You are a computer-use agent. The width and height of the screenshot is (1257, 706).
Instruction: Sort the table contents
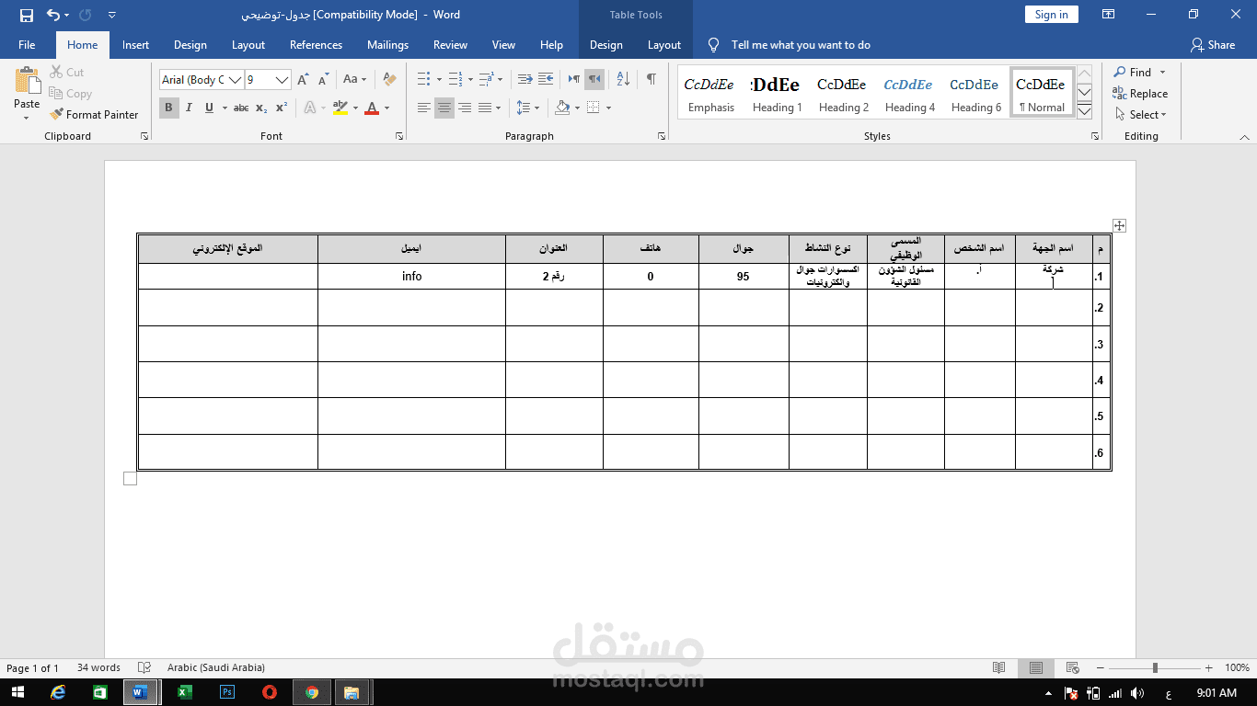(623, 80)
